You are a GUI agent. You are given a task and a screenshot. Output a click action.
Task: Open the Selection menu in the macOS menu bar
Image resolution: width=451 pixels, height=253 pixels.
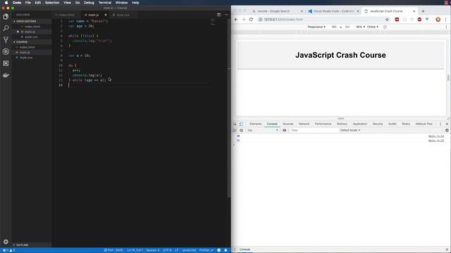pos(52,3)
